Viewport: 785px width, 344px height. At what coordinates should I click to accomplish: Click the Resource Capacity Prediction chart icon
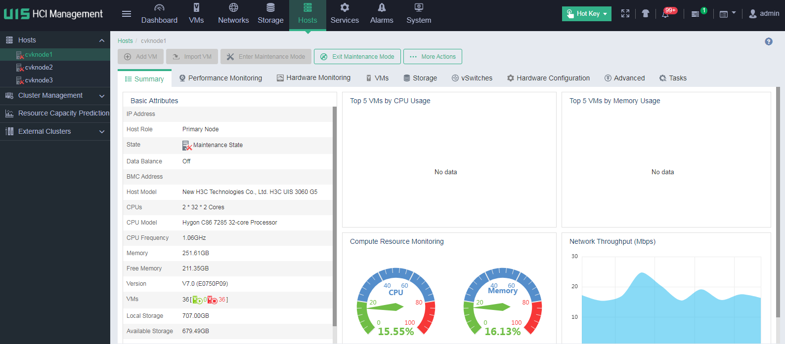click(9, 114)
